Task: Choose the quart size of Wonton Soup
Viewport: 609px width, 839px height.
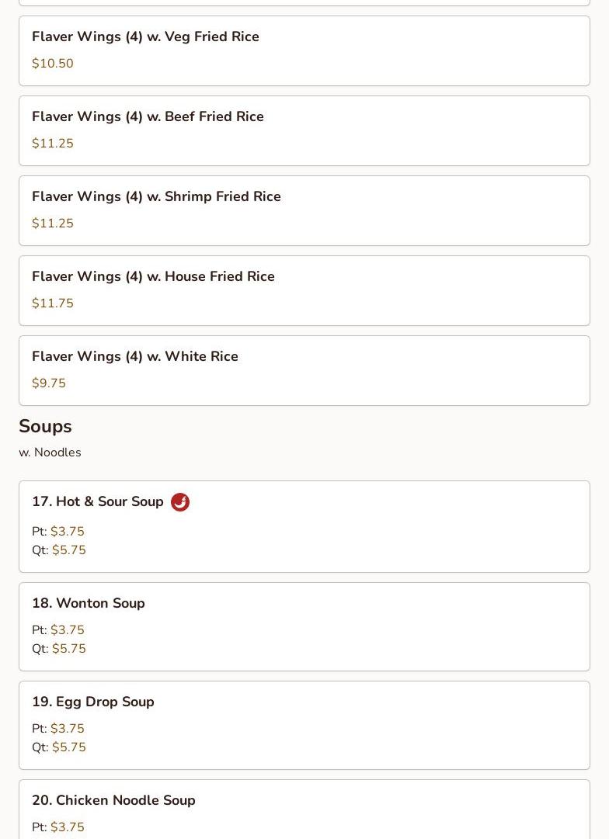Action: 68,649
